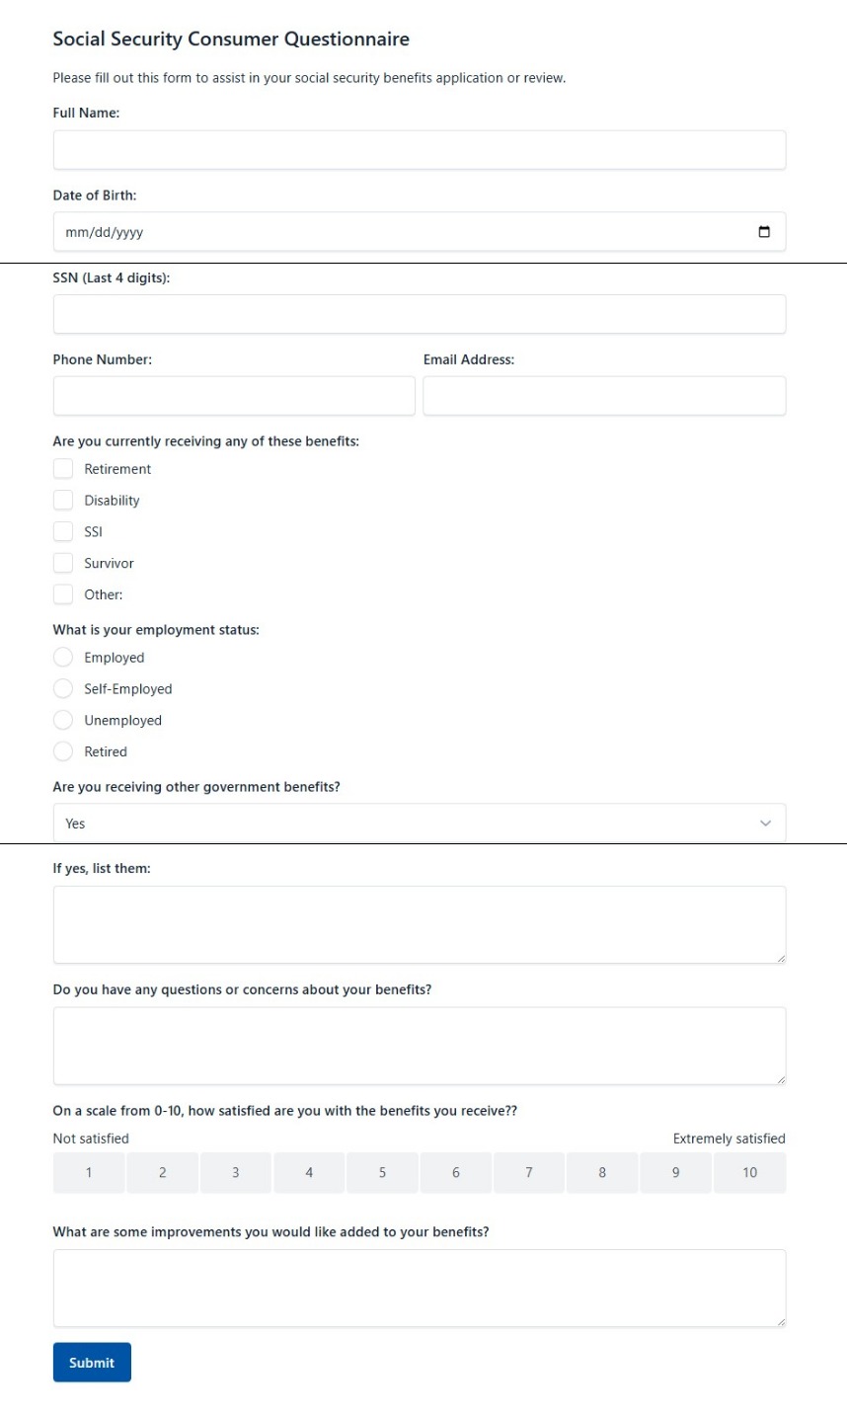This screenshot has width=847, height=1416.
Task: Check the Survivor benefit checkbox
Action: 62,563
